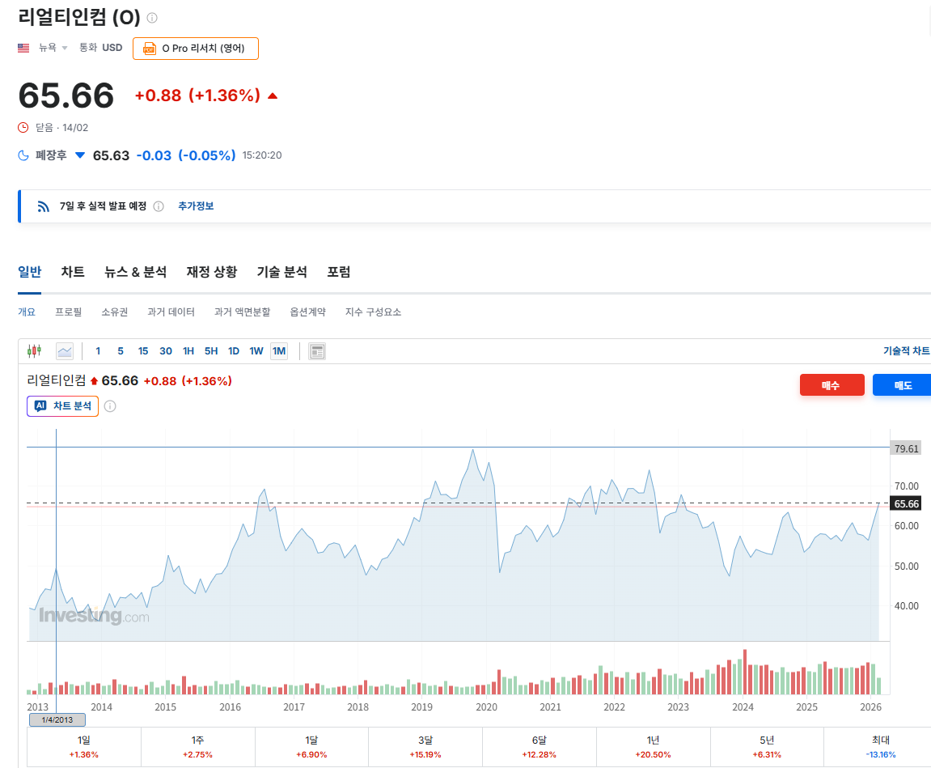The height and width of the screenshot is (768, 931).
Task: Open the 기술적 차트 link
Action: [906, 351]
